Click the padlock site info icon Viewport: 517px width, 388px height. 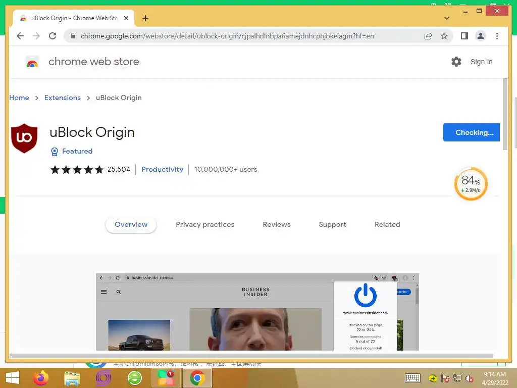click(x=73, y=36)
